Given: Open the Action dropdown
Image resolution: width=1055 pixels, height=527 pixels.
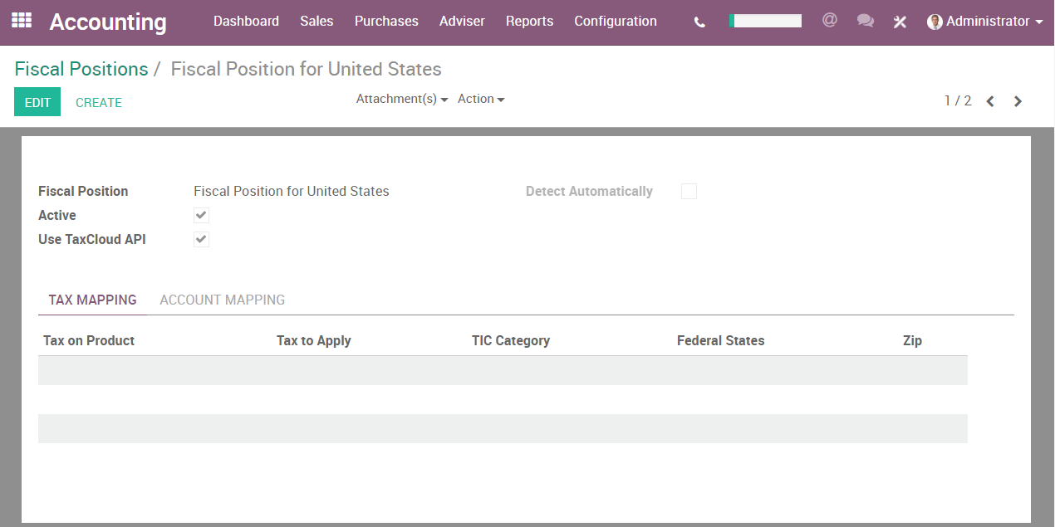Looking at the screenshot, I should pos(481,99).
